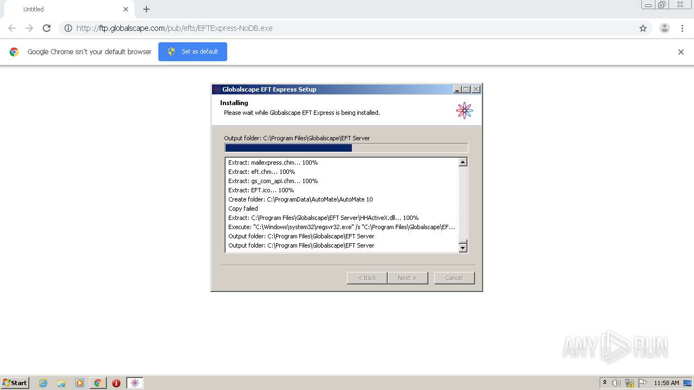This screenshot has width=694, height=390.
Task: Click the Globalscape logo in installer header
Action: click(464, 110)
